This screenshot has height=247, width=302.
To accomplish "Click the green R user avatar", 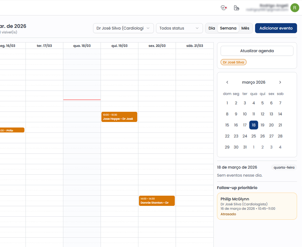I will (295, 8).
